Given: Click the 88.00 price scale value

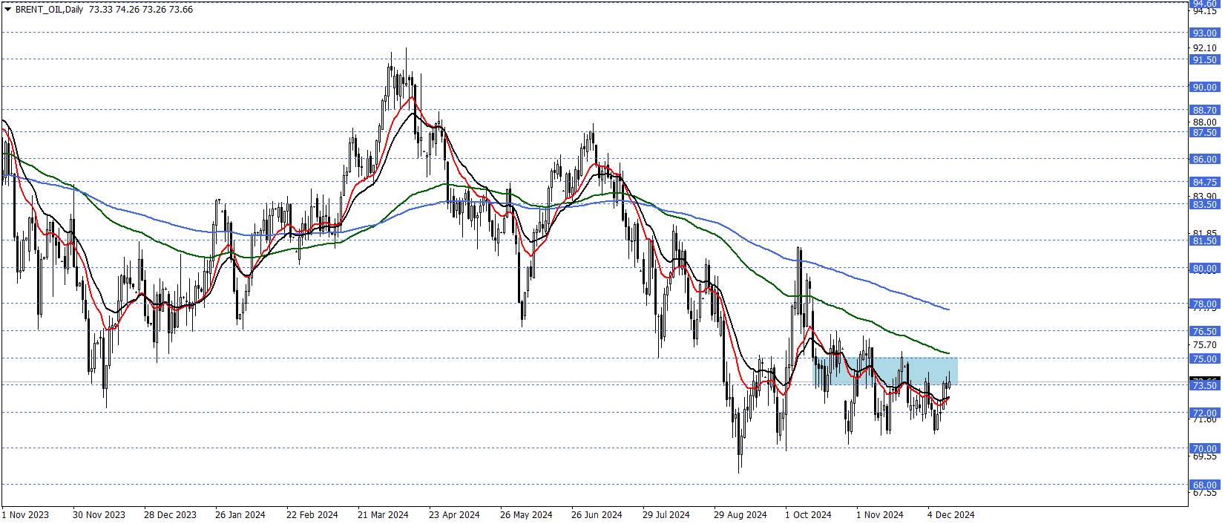Looking at the screenshot, I should tap(1205, 122).
